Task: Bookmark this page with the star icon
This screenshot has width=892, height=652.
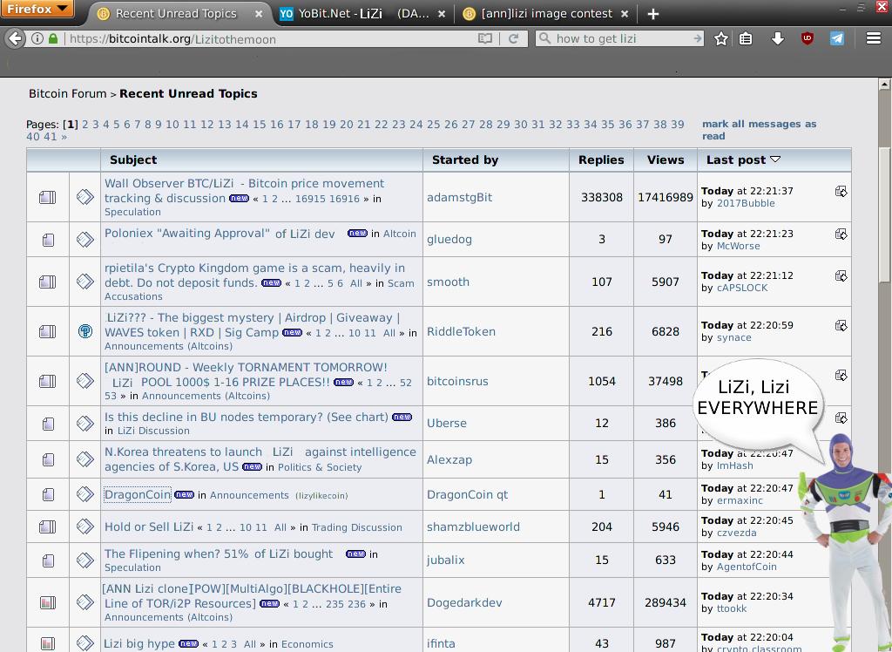Action: click(x=720, y=38)
